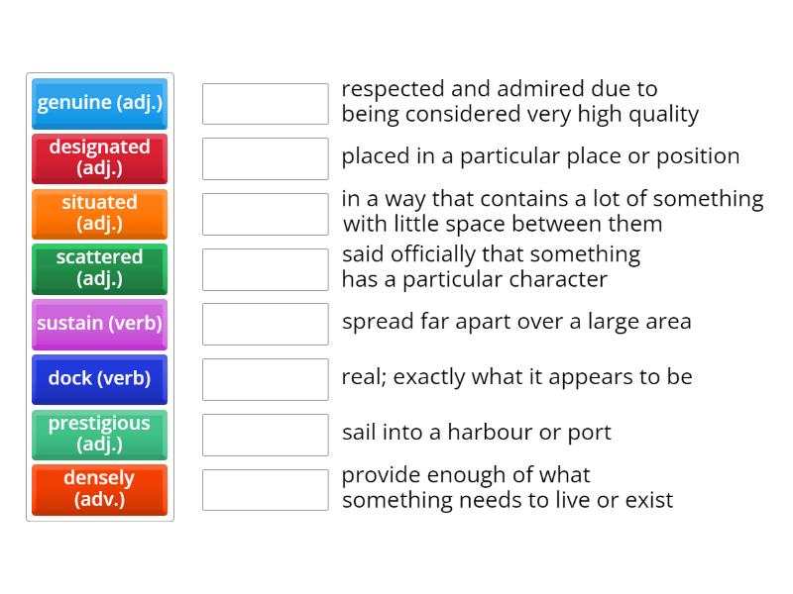This screenshot has width=793, height=594.
Task: Click the box for 'spread far apart over a large area'
Action: pyautogui.click(x=265, y=324)
